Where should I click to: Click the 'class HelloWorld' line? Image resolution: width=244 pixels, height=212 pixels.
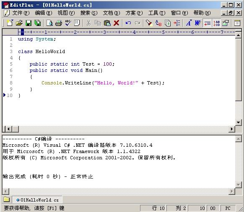click(42, 51)
